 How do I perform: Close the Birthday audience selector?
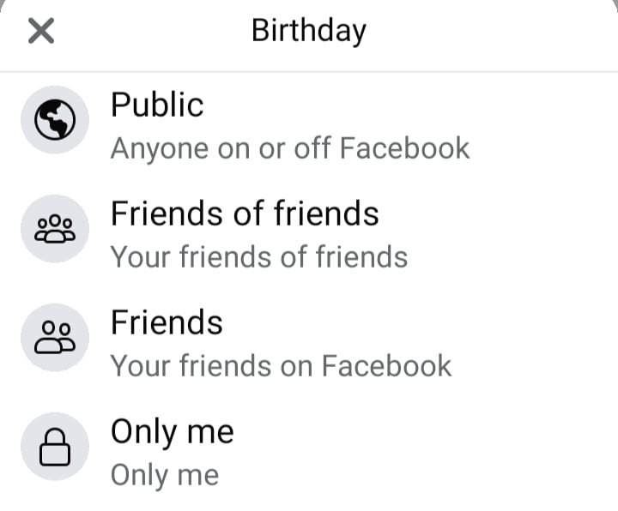pos(41,31)
